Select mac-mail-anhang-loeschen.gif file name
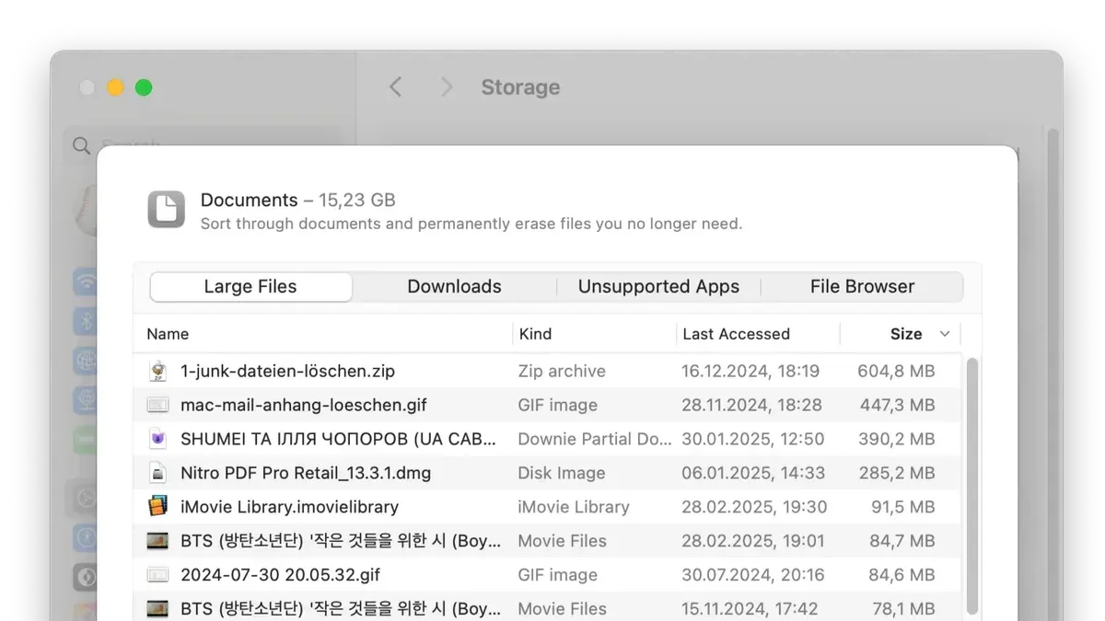 pyautogui.click(x=304, y=406)
